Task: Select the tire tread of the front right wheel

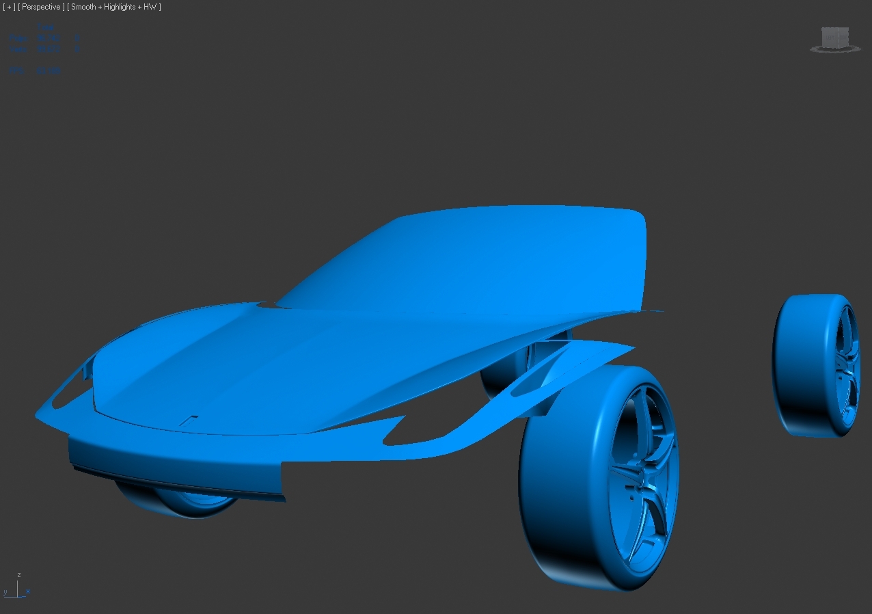Action: (x=564, y=479)
